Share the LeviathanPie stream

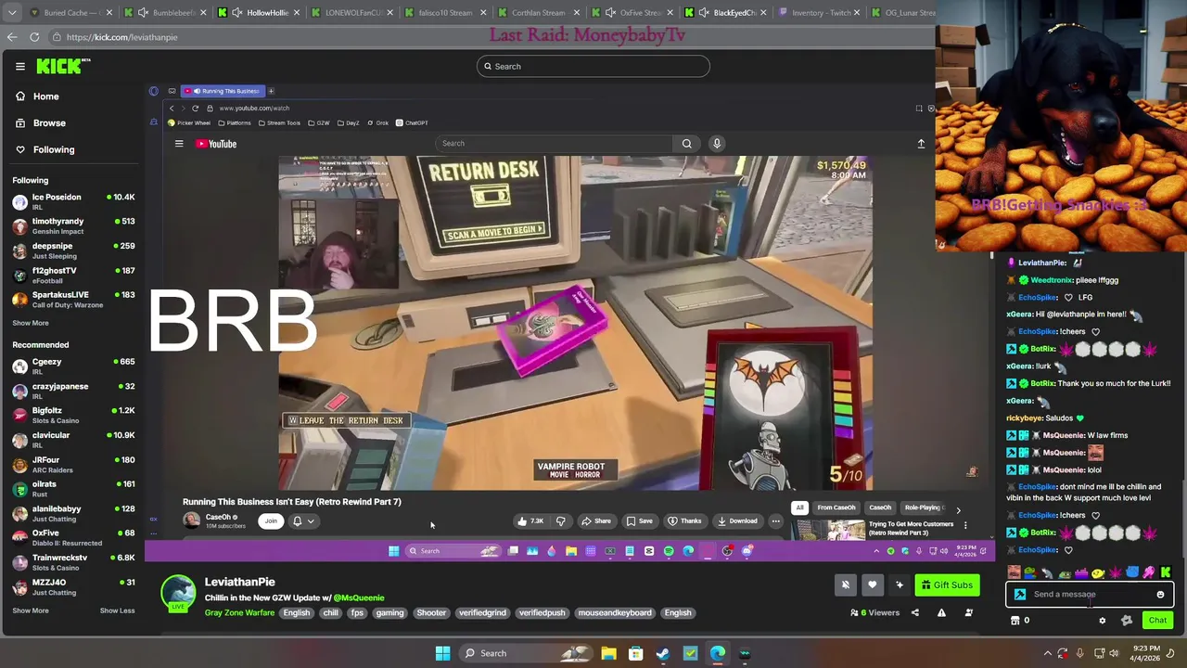(914, 612)
